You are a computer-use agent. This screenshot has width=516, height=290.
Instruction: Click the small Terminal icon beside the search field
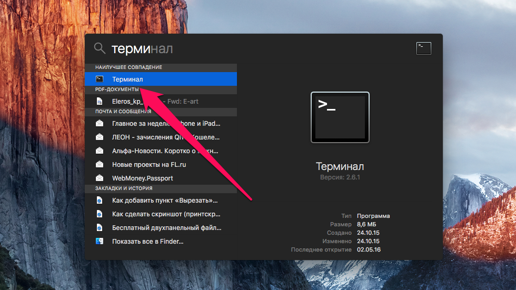pyautogui.click(x=423, y=48)
